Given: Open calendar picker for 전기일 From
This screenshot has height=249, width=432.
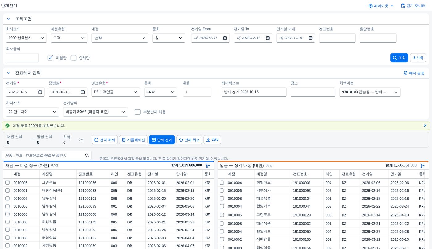Looking at the screenshot, I should click(x=225, y=38).
